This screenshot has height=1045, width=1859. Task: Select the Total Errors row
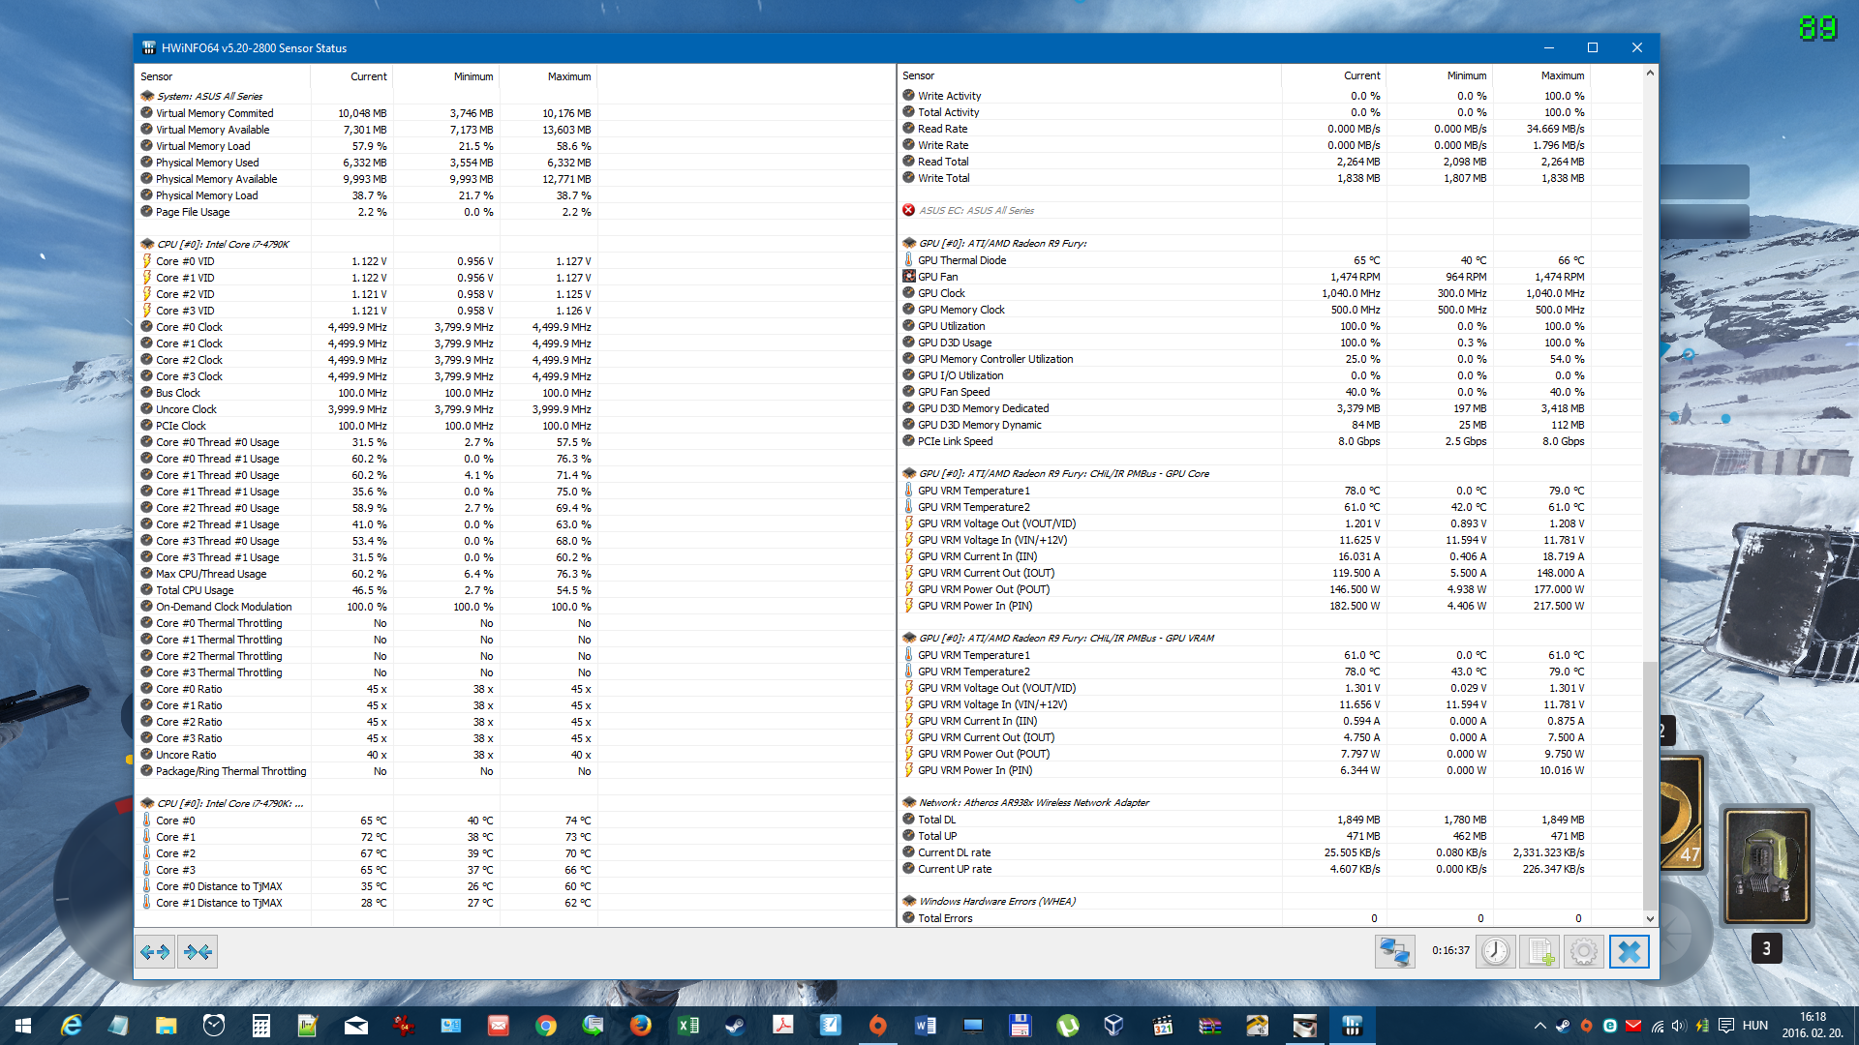click(x=1244, y=918)
